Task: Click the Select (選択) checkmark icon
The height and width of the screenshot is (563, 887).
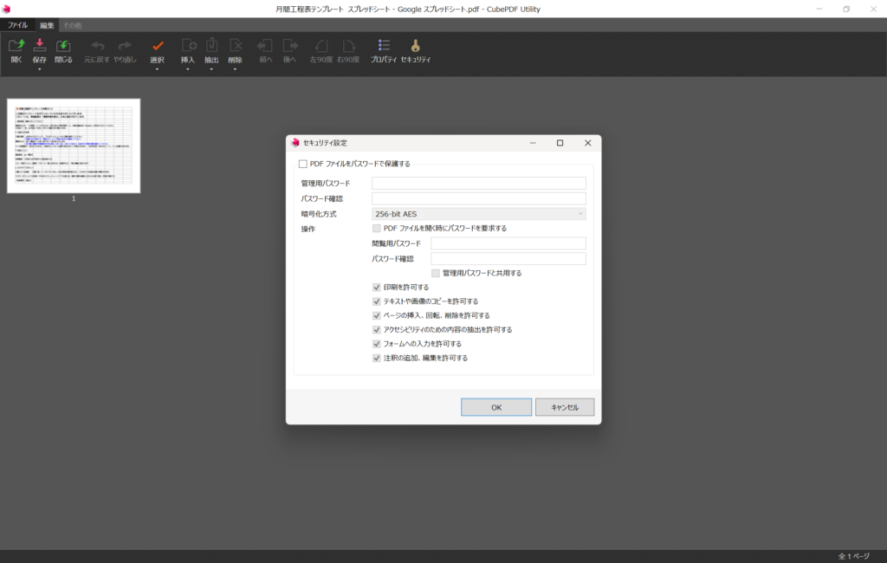Action: click(x=157, y=46)
